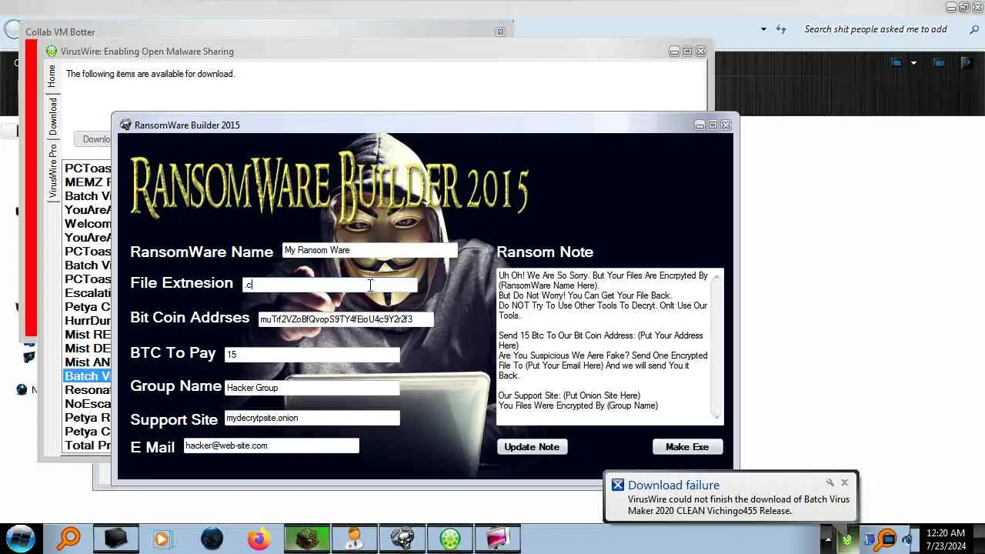Screen dimensions: 985x554
Task: Maximize the RansomWare Builder 2015 window
Action: 713,125
